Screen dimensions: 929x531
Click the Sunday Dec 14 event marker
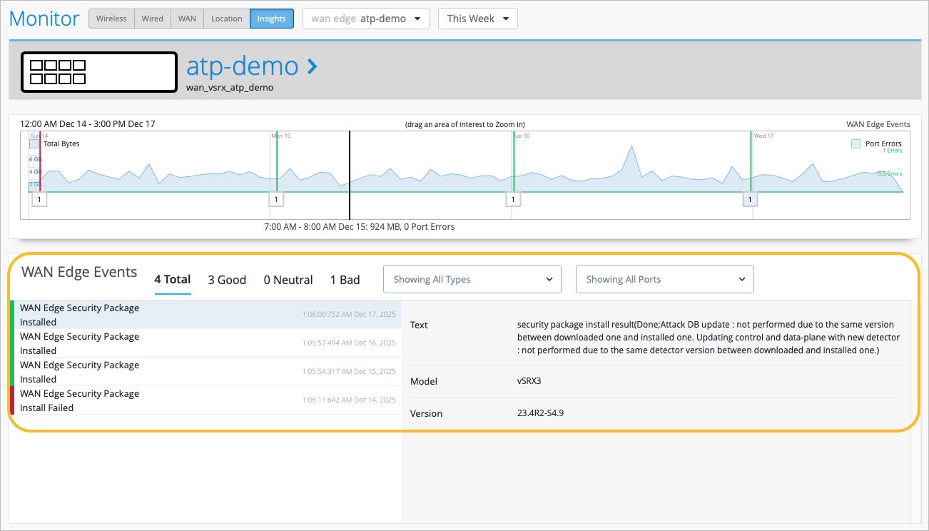(39, 199)
